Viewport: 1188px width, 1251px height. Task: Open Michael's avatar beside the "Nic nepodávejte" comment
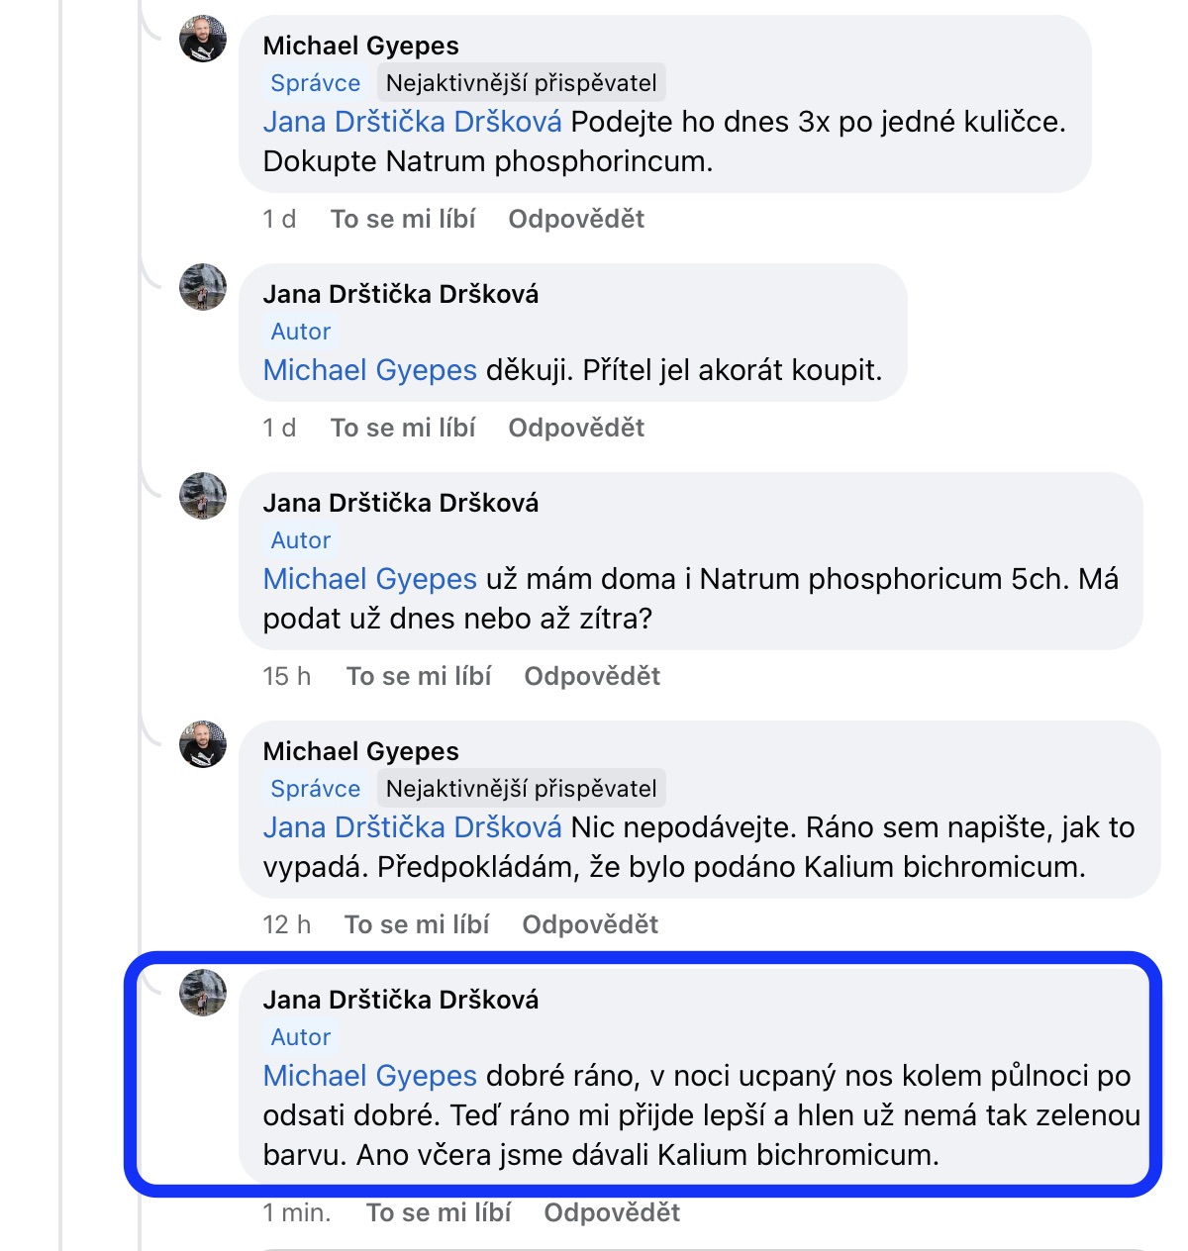pyautogui.click(x=203, y=745)
